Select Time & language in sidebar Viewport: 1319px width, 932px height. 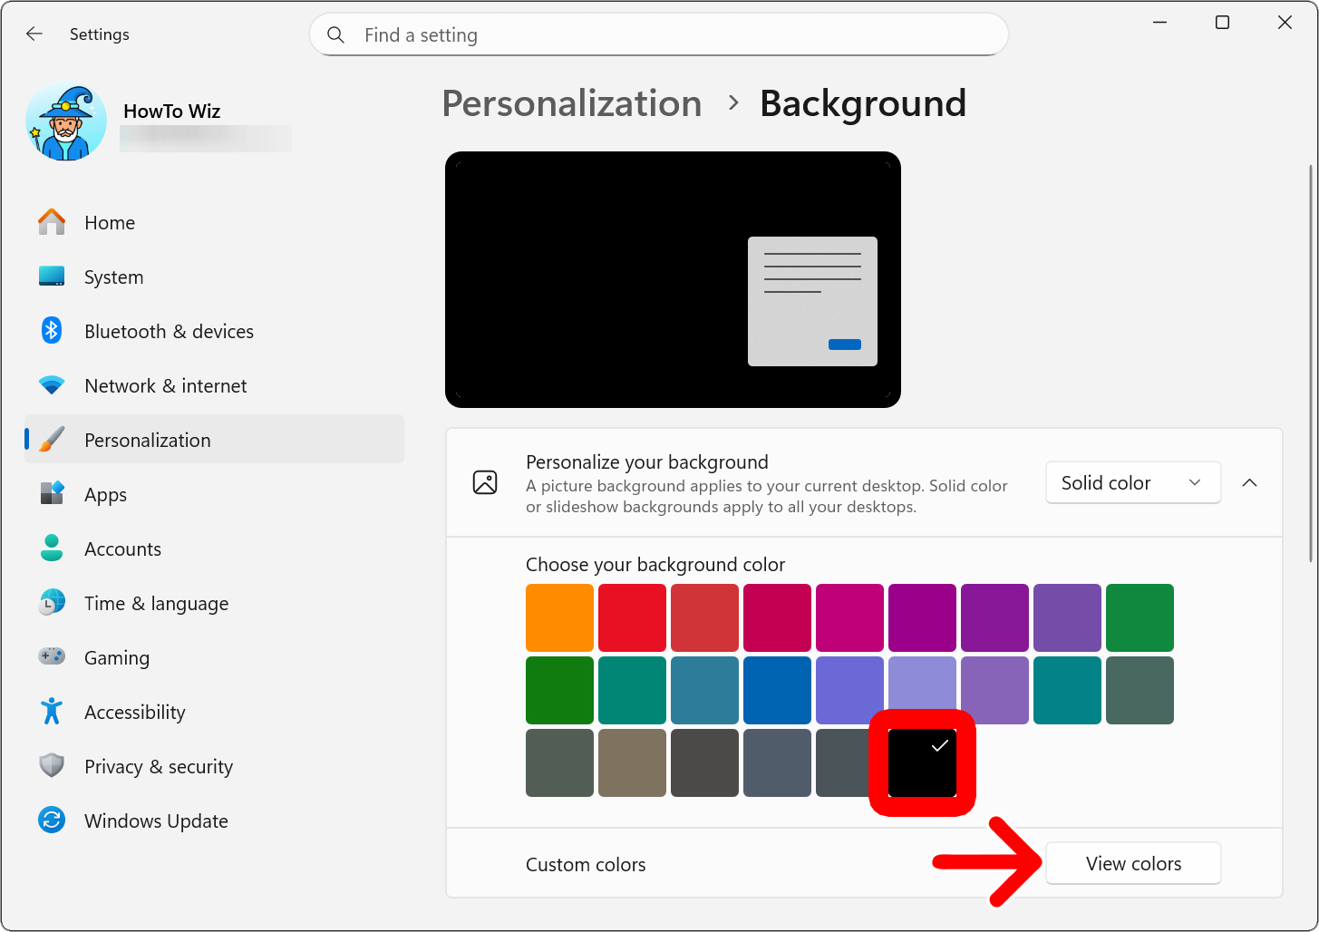click(156, 604)
